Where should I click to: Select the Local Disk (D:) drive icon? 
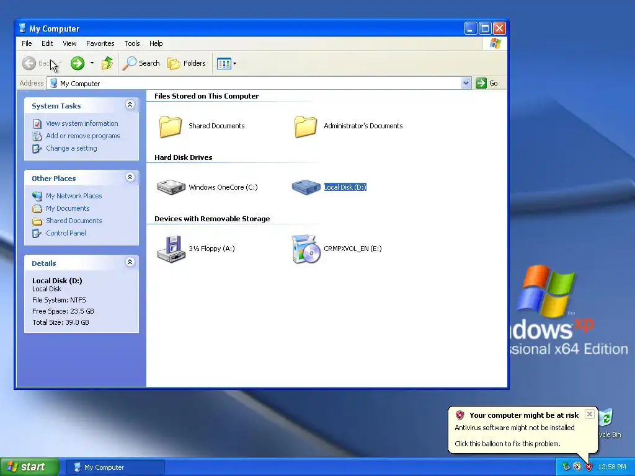(306, 187)
